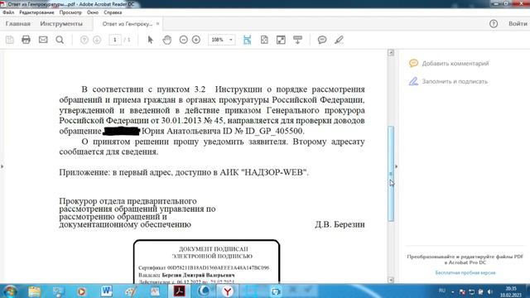Open the Справка menu
The width and height of the screenshot is (530, 298).
tap(113, 12)
